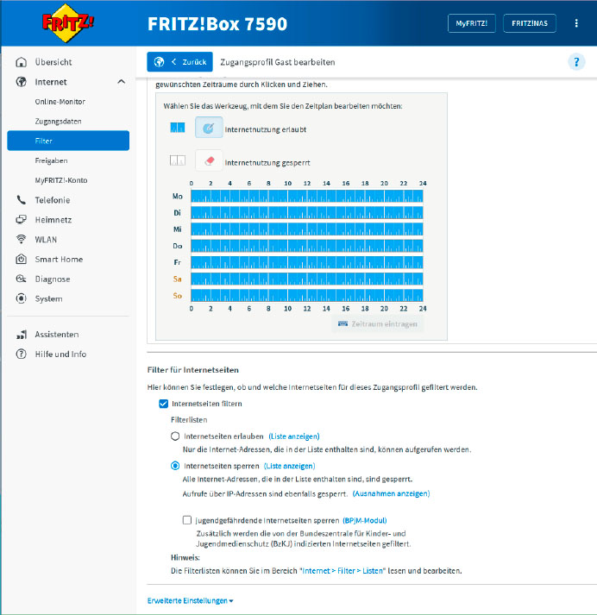
Task: Click the Heimnetz devices icon
Action: click(22, 220)
